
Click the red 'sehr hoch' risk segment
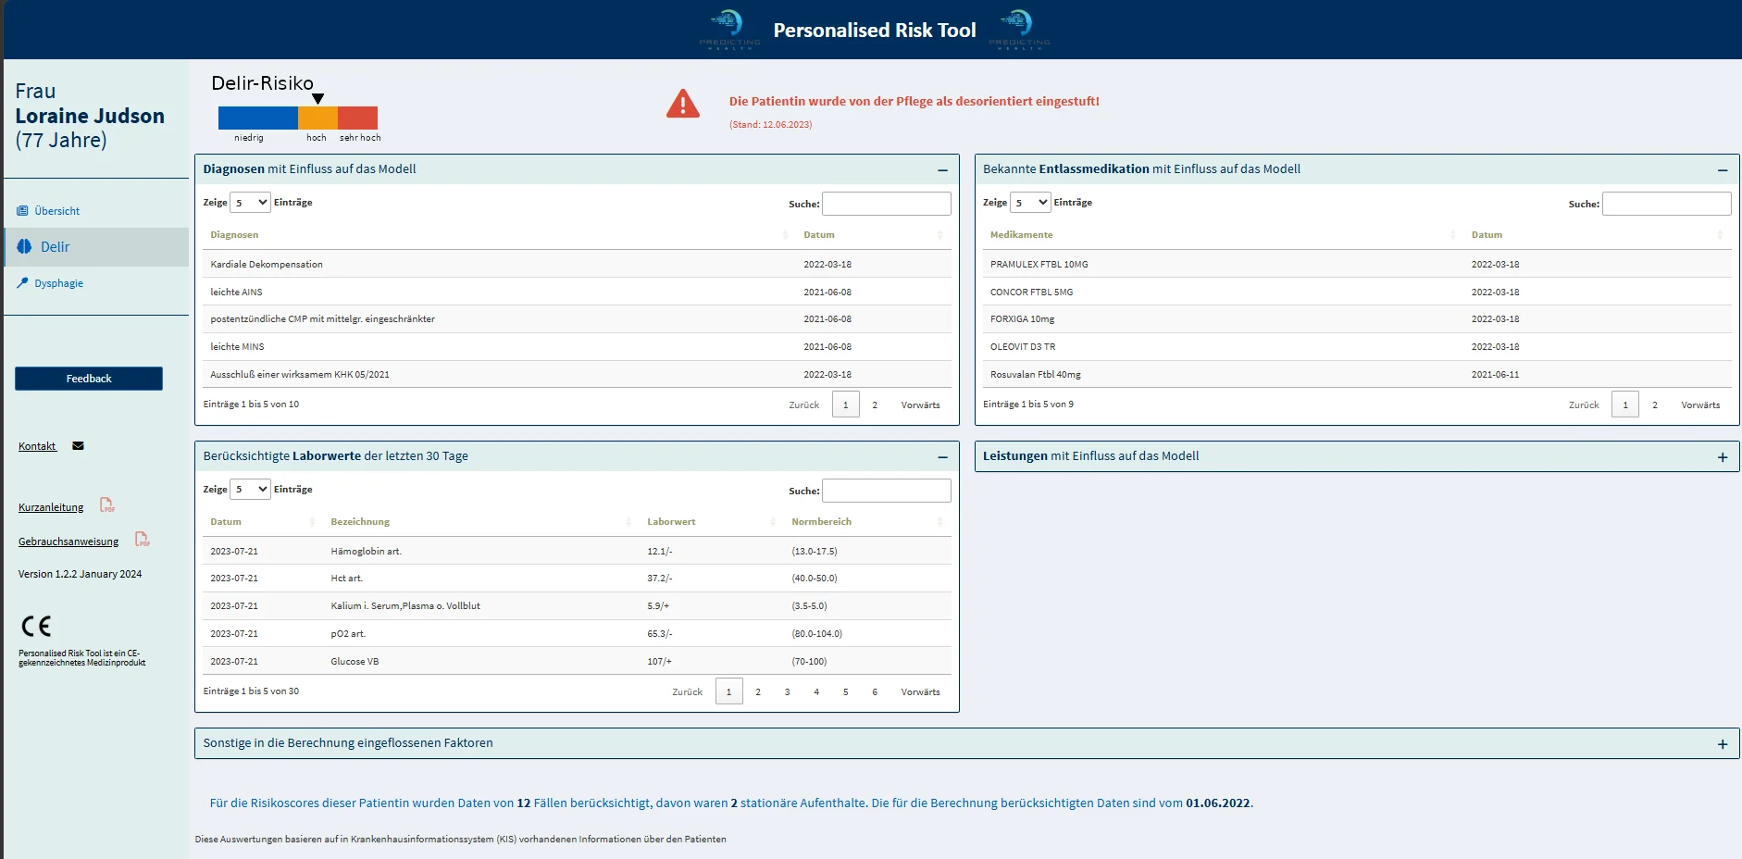point(357,118)
